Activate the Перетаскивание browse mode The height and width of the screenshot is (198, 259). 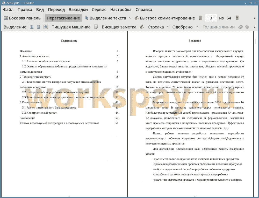pos(63,18)
